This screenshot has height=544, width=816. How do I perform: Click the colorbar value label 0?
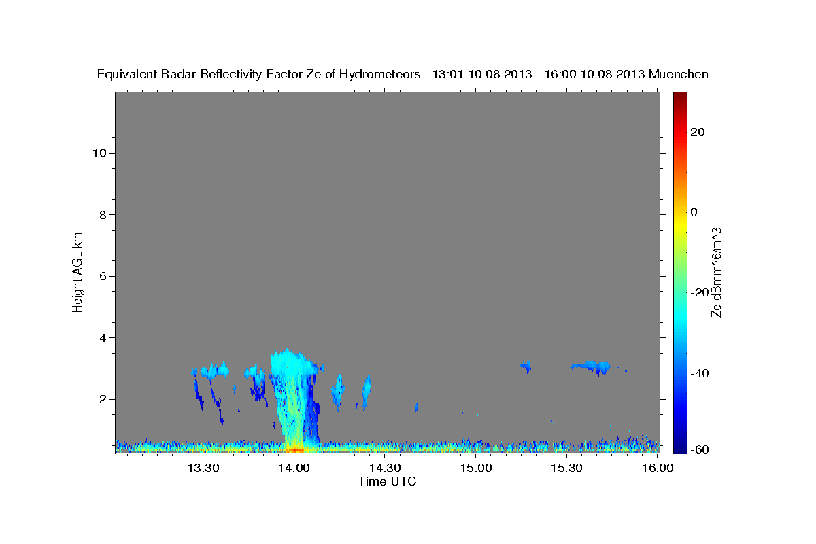[694, 212]
